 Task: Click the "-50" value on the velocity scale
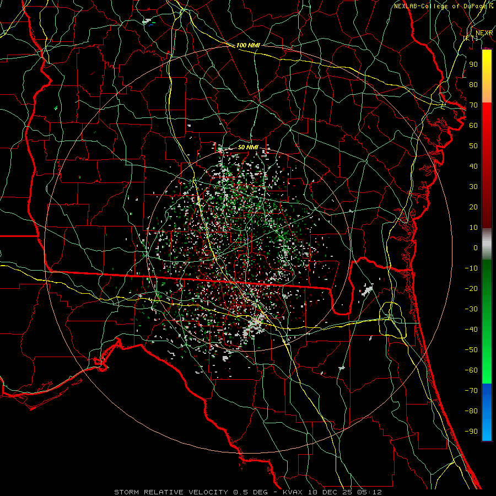[471, 350]
